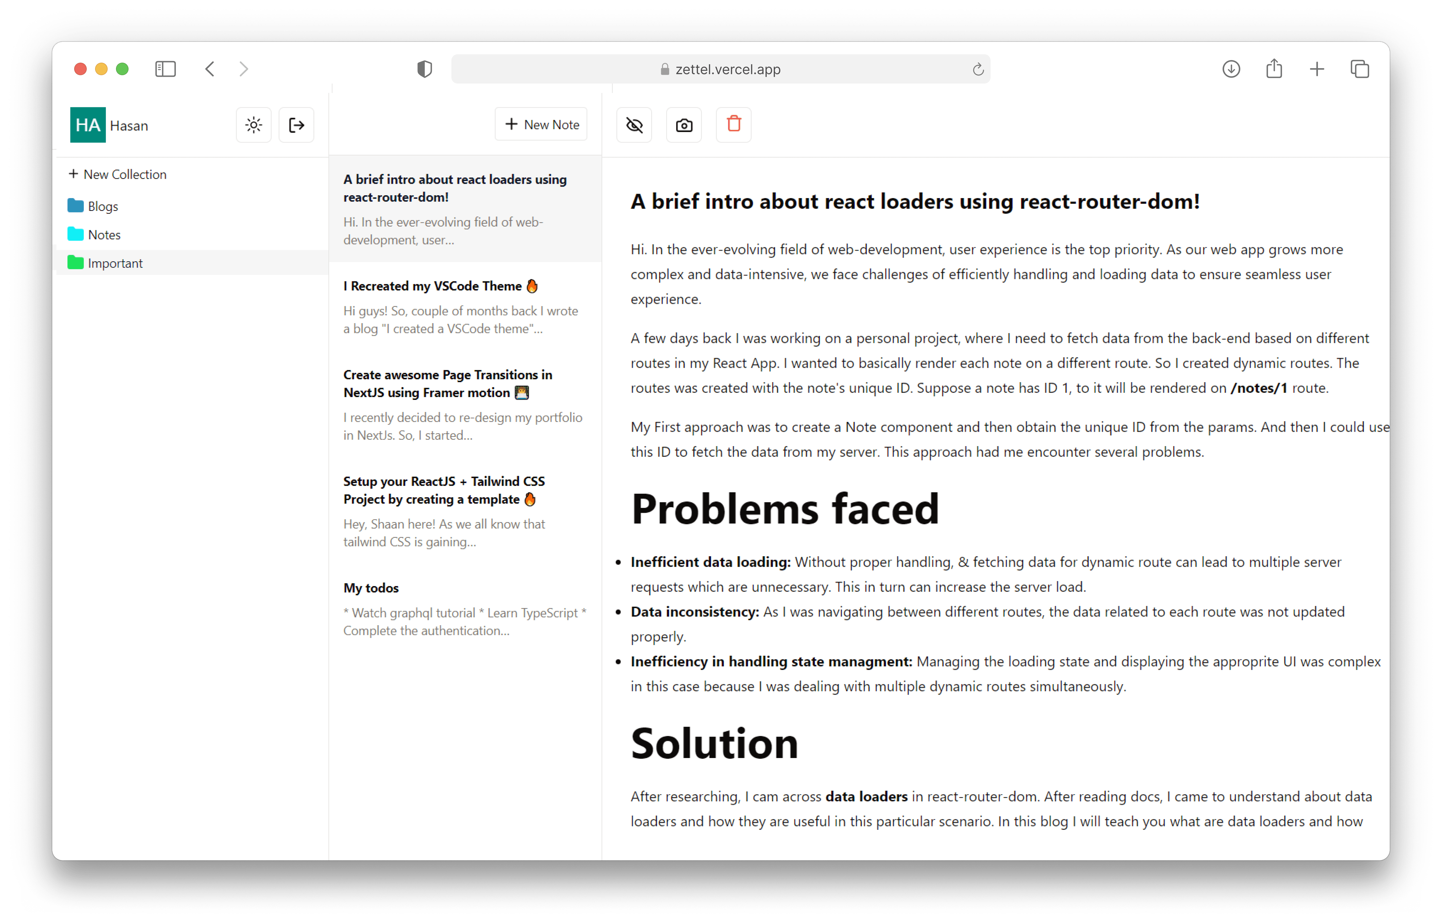Reload the page with refresh icon
The height and width of the screenshot is (923, 1442).
pos(978,69)
